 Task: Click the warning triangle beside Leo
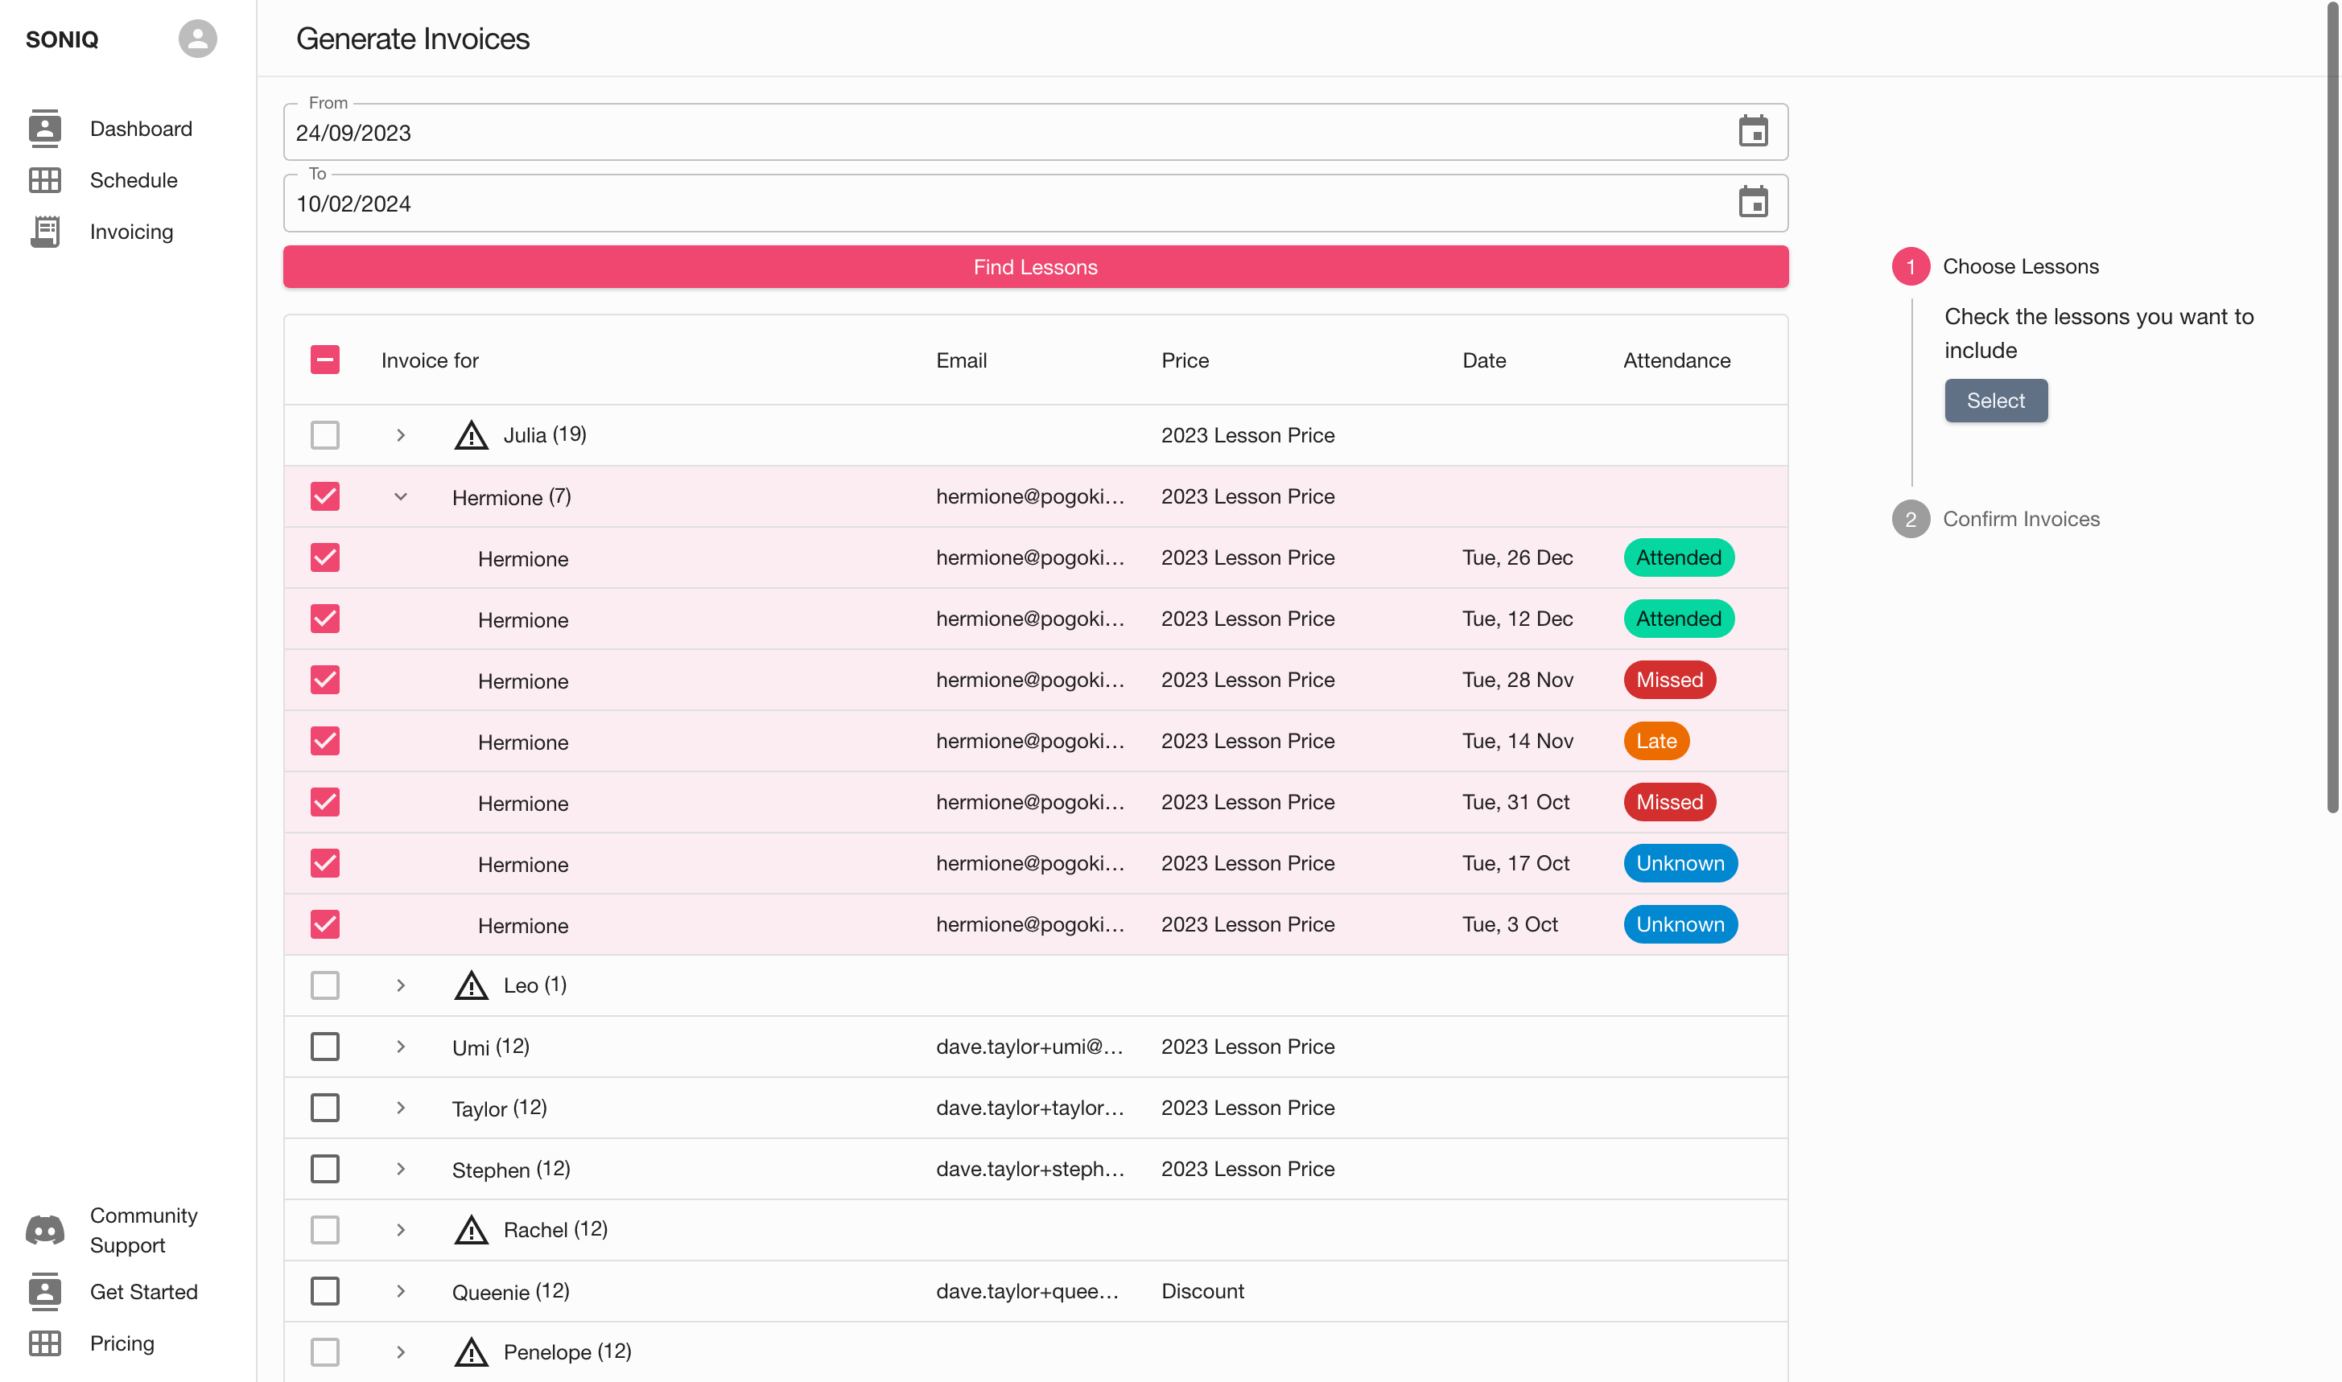point(472,985)
